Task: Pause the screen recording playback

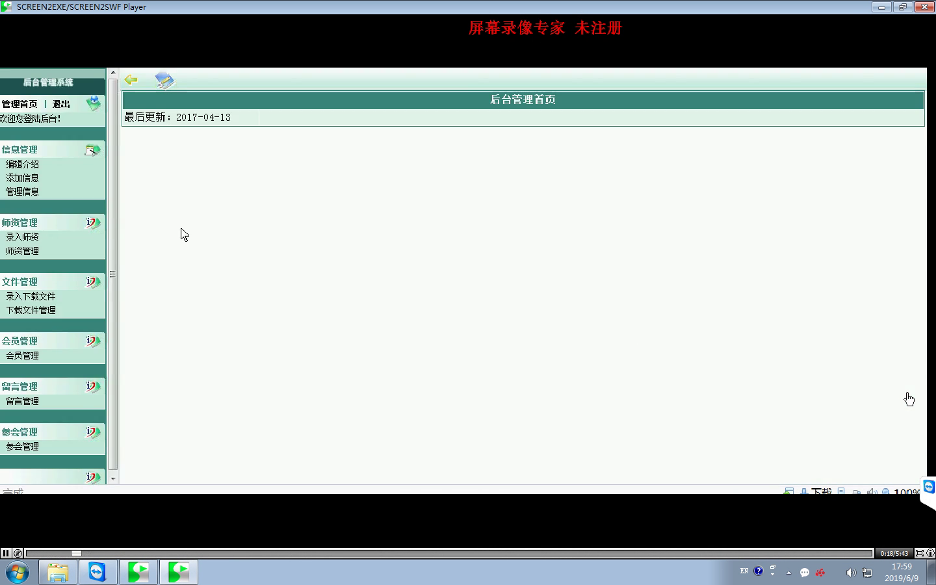Action: (6, 553)
